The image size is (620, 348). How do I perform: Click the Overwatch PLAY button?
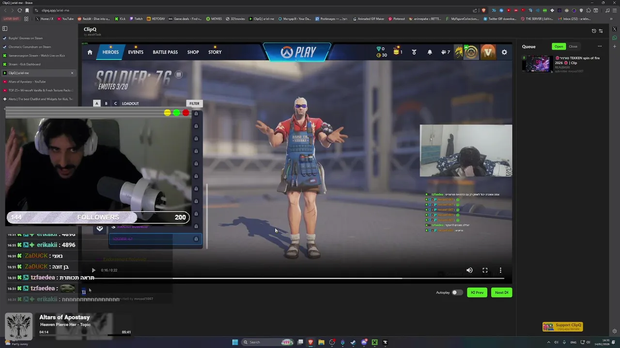click(297, 52)
